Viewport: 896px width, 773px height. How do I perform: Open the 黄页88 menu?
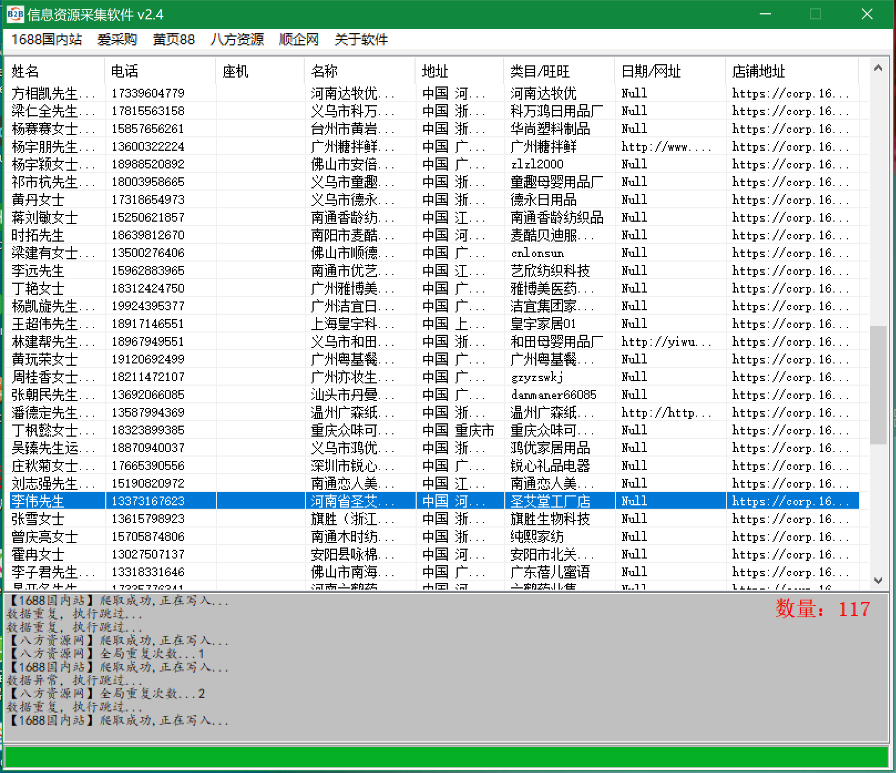(173, 40)
